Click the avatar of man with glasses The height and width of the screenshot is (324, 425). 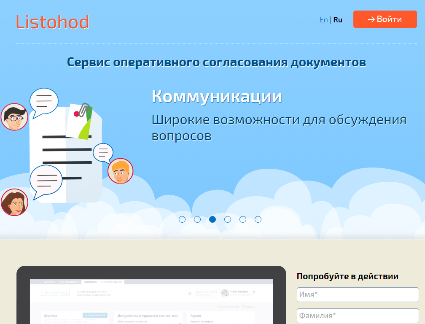tap(14, 117)
